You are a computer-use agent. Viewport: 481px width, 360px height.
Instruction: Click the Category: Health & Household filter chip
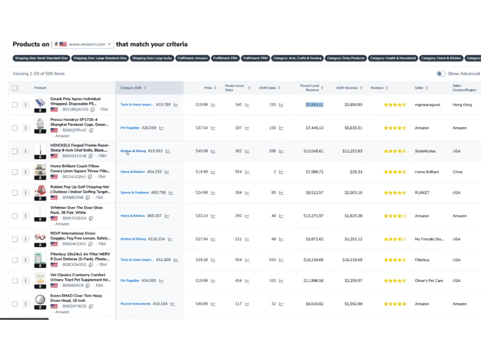tap(393, 58)
